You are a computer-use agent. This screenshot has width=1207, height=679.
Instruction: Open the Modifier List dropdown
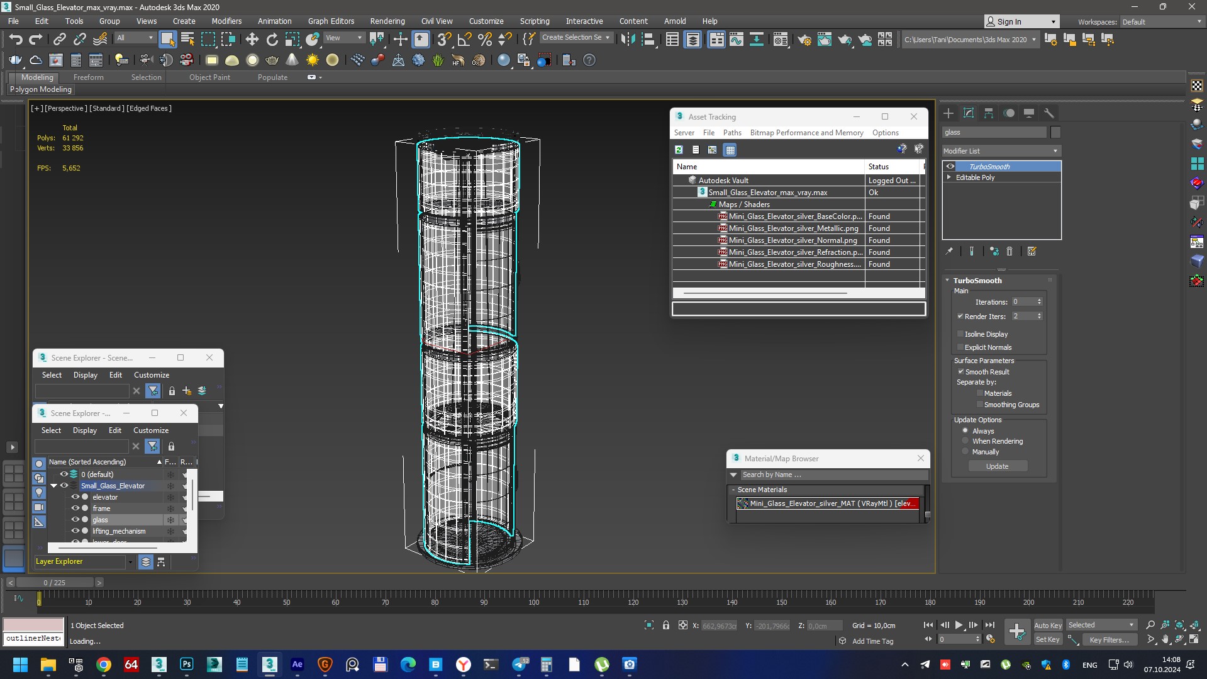(1001, 151)
